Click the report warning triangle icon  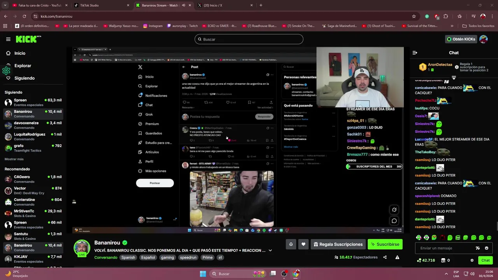(397, 257)
